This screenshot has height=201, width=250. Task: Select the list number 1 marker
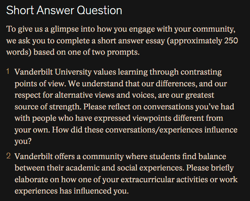pyautogui.click(x=8, y=71)
